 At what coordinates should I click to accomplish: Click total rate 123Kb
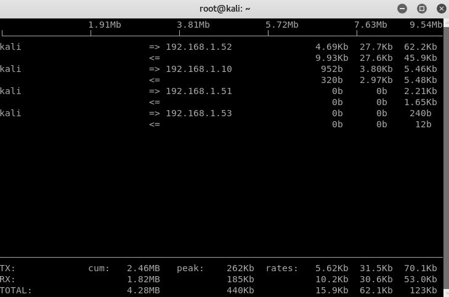click(x=423, y=290)
